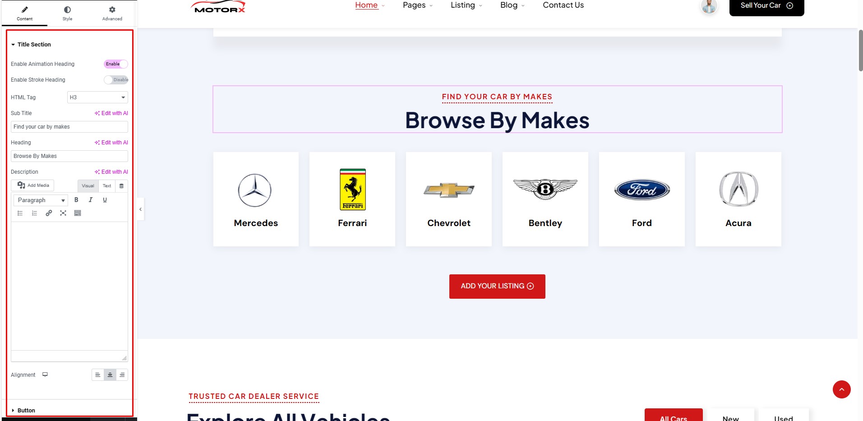Image resolution: width=863 pixels, height=421 pixels.
Task: Insert a numbered list
Action: [34, 213]
